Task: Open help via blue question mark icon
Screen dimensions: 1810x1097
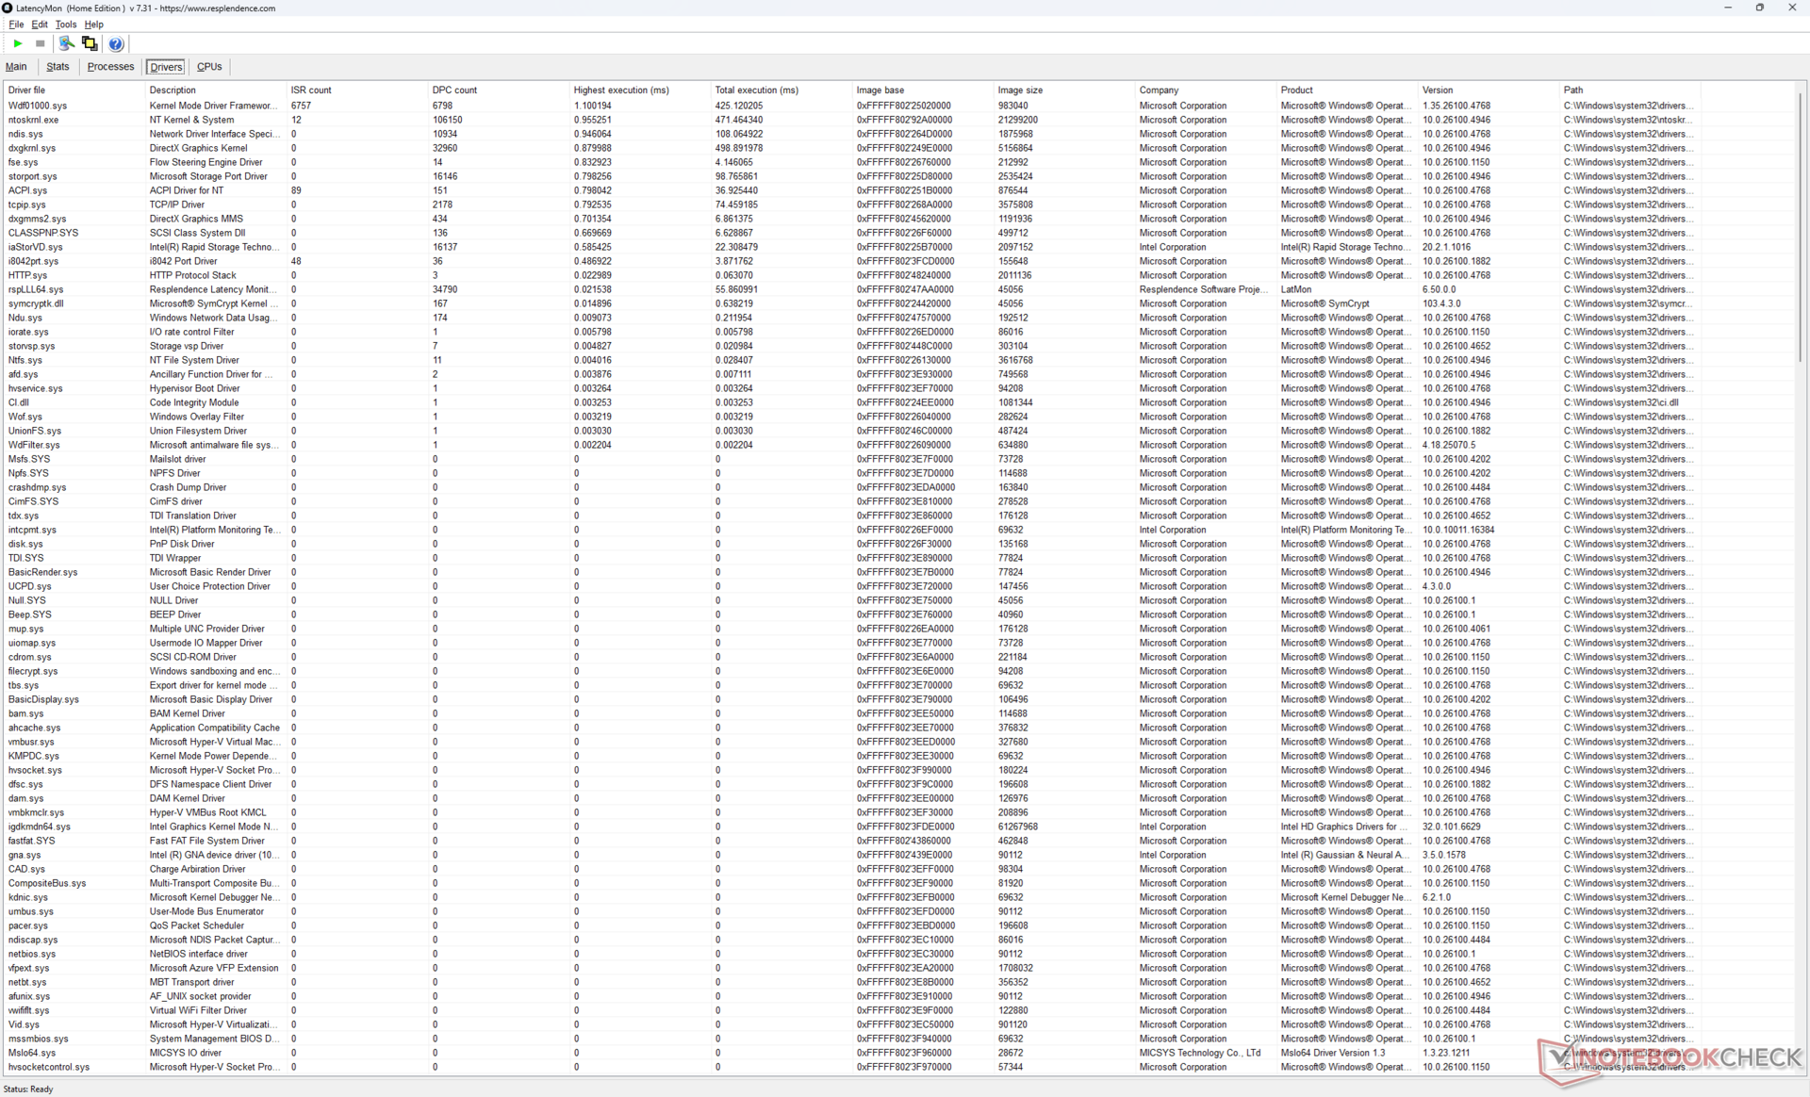Action: pyautogui.click(x=116, y=43)
